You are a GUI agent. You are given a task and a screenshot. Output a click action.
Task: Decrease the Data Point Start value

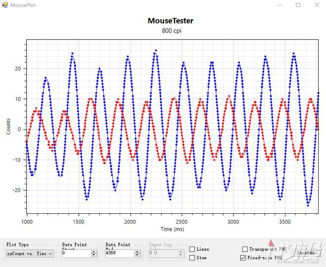(x=94, y=255)
